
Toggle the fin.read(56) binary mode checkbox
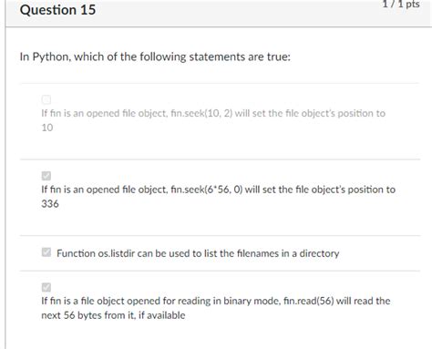click(46, 287)
